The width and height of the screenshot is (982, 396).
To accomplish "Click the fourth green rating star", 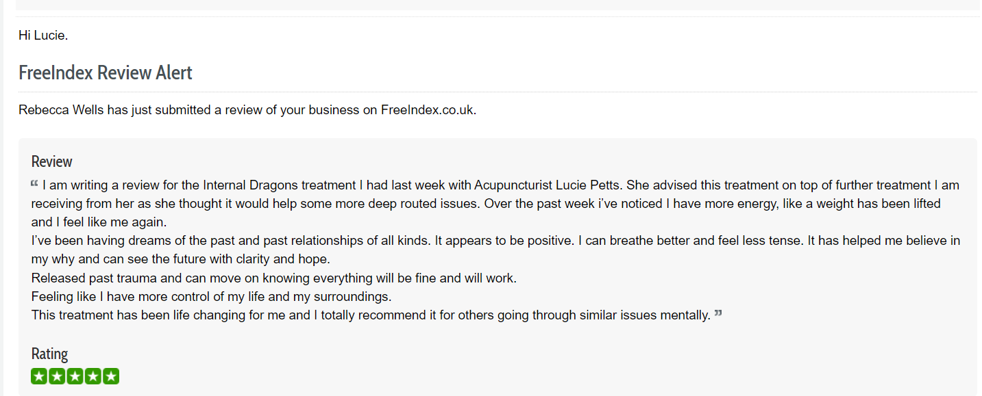I will click(x=93, y=376).
